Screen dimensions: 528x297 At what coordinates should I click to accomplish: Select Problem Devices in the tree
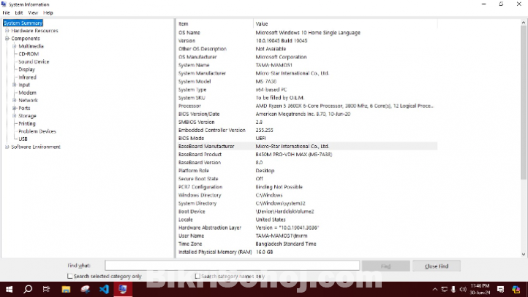click(x=37, y=131)
